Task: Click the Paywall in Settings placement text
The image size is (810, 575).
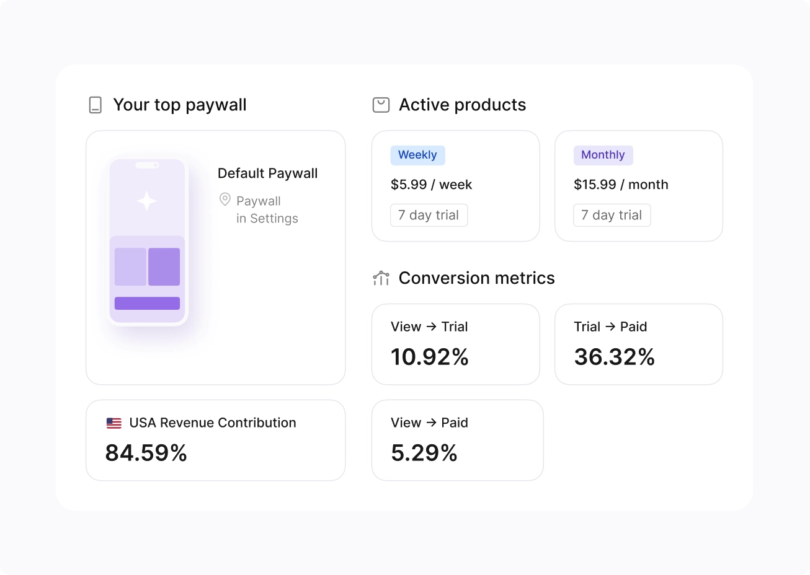Action: (267, 209)
